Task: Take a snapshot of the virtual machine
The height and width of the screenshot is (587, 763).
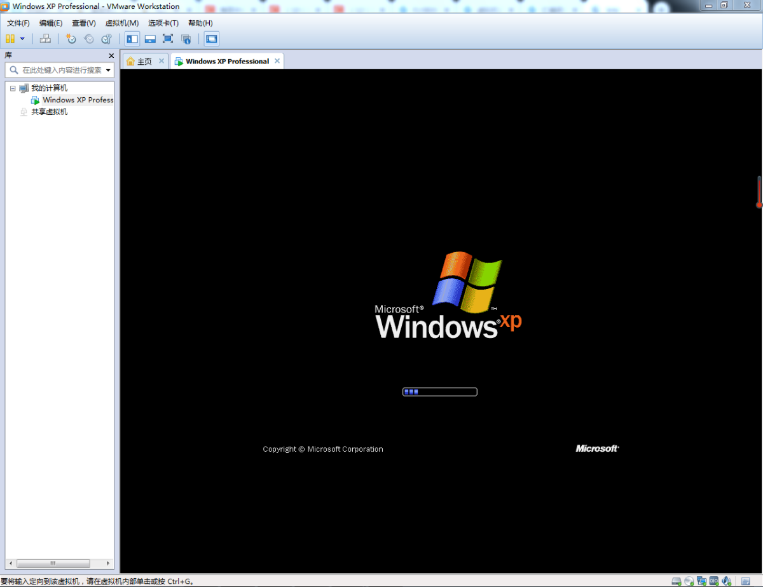Action: pos(71,39)
